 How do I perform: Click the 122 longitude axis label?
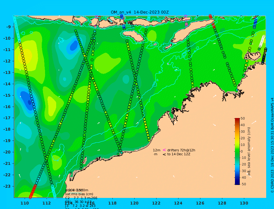tap(156, 203)
